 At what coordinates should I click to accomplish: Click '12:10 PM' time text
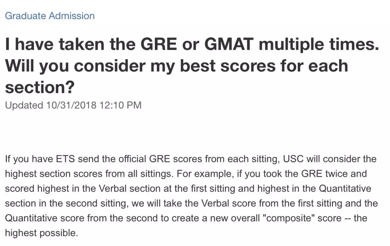[x=120, y=105]
